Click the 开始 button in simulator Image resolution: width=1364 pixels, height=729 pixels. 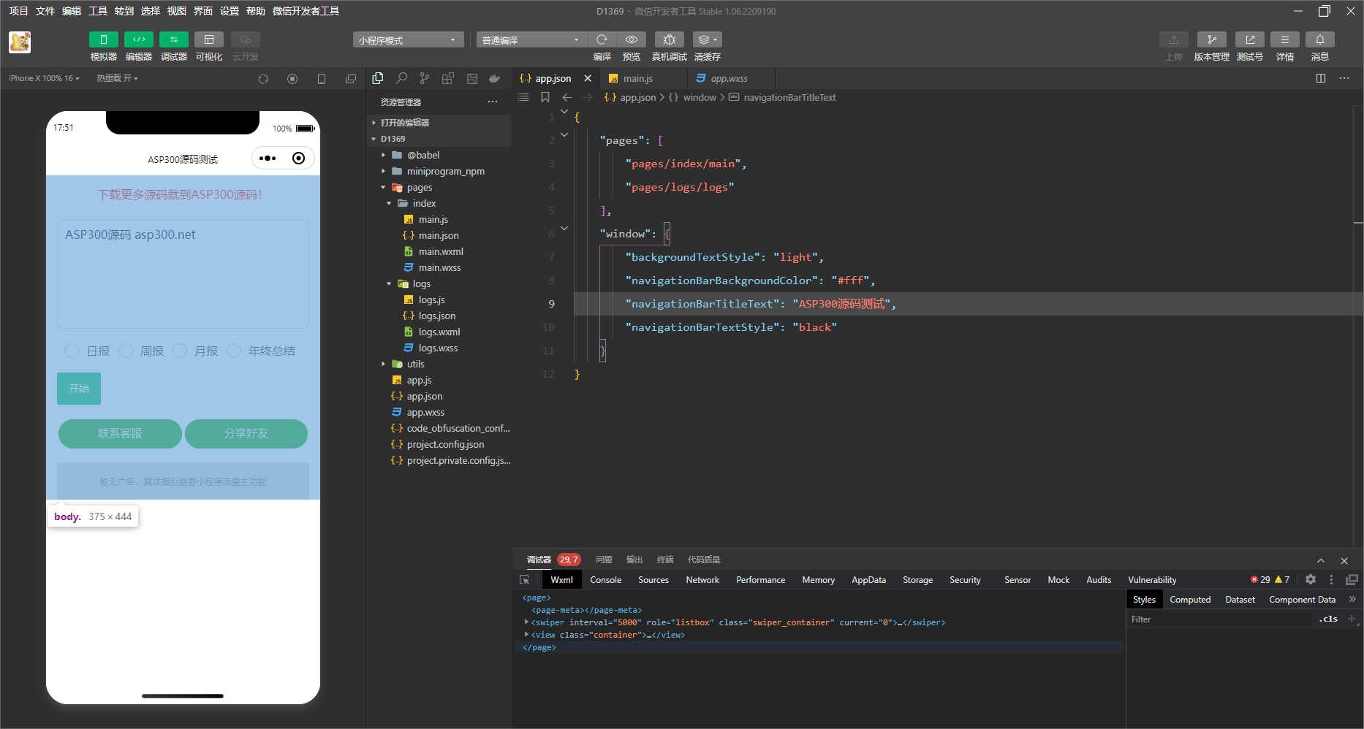click(x=79, y=389)
